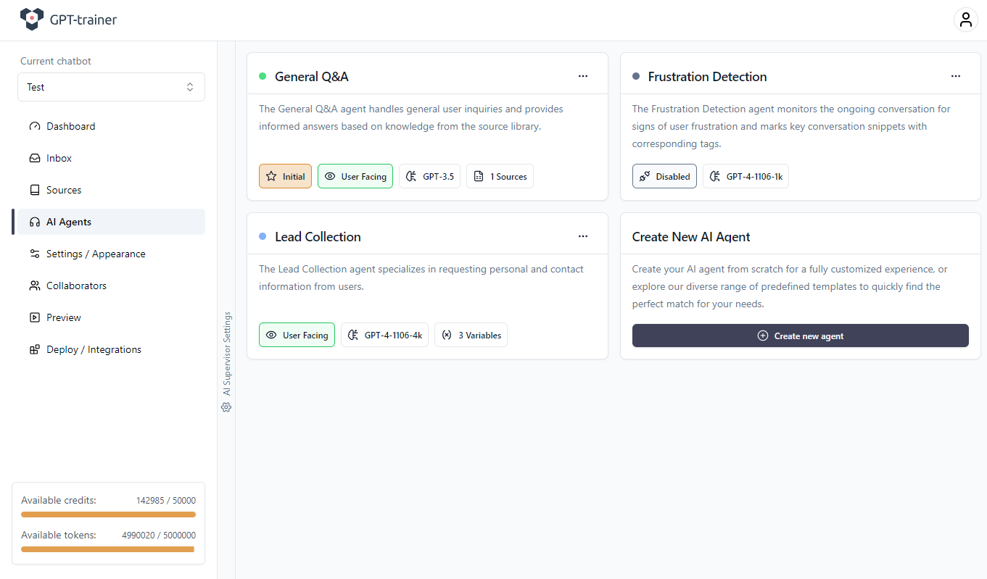Click the GPT-trainer logo icon
Image resolution: width=987 pixels, height=579 pixels.
[32, 20]
